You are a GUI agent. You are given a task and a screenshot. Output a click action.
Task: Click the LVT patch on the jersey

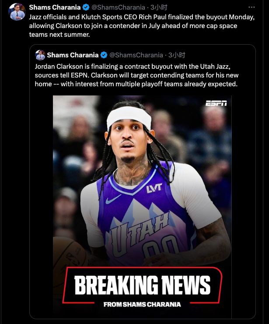click(154, 188)
